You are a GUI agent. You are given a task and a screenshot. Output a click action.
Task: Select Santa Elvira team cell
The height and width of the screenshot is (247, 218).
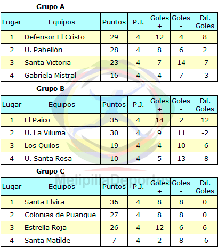click(x=62, y=202)
